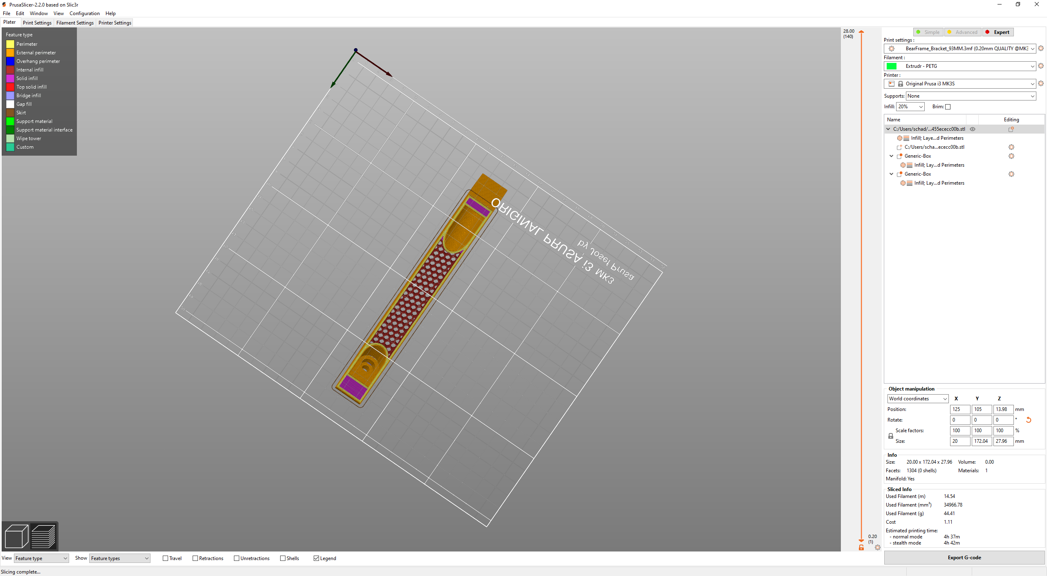Viewport: 1047px width, 576px height.
Task: Enable the Travel checkbox
Action: point(165,558)
